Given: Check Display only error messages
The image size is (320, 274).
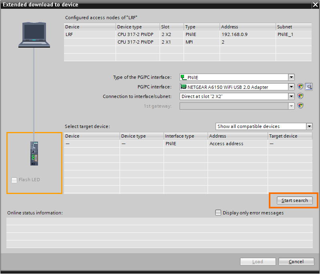Looking at the screenshot, I should click(x=218, y=212).
